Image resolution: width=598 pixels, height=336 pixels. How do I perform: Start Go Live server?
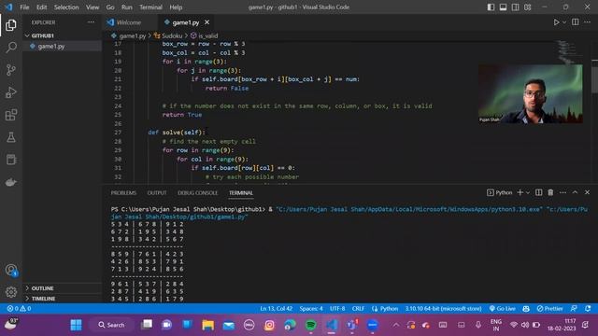click(x=502, y=309)
